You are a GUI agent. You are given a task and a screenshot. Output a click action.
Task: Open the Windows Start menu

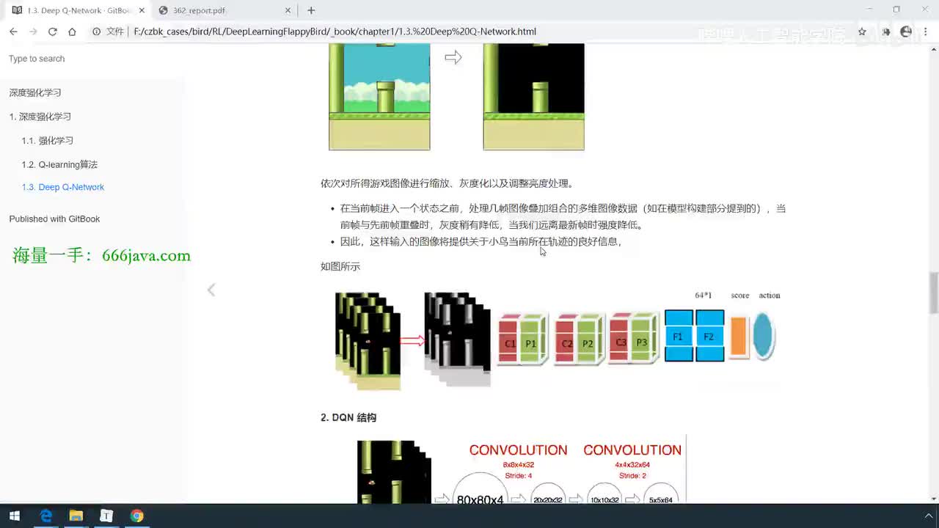pyautogui.click(x=14, y=516)
